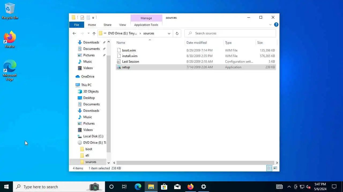343x192 pixels.
Task: Switch to the View ribbon tab
Action: point(122,25)
